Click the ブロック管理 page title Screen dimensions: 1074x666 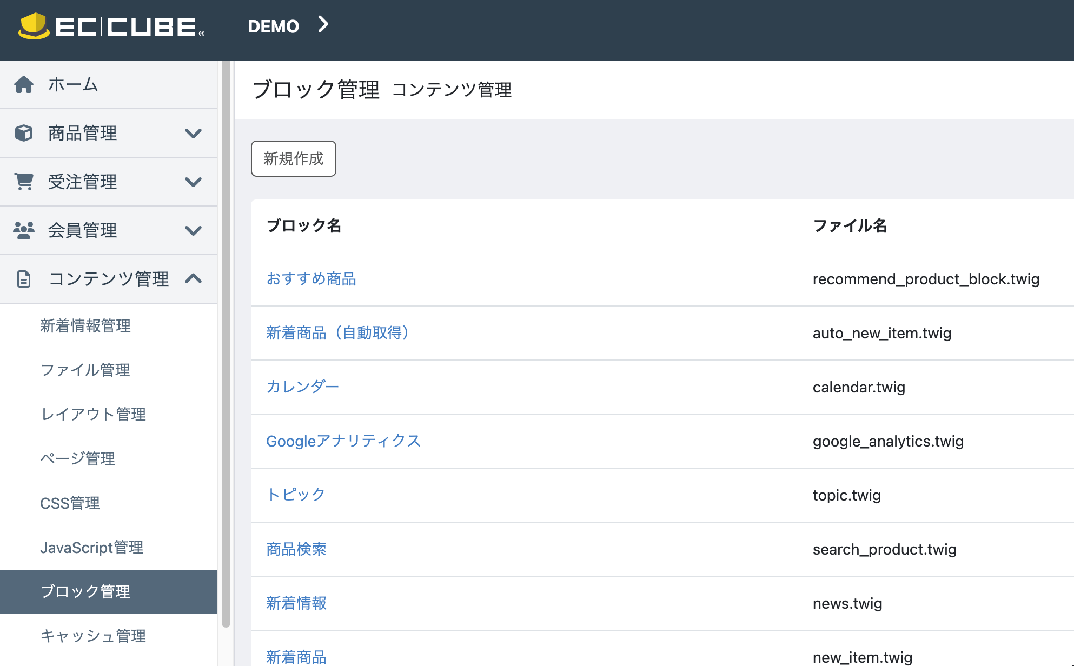316,90
